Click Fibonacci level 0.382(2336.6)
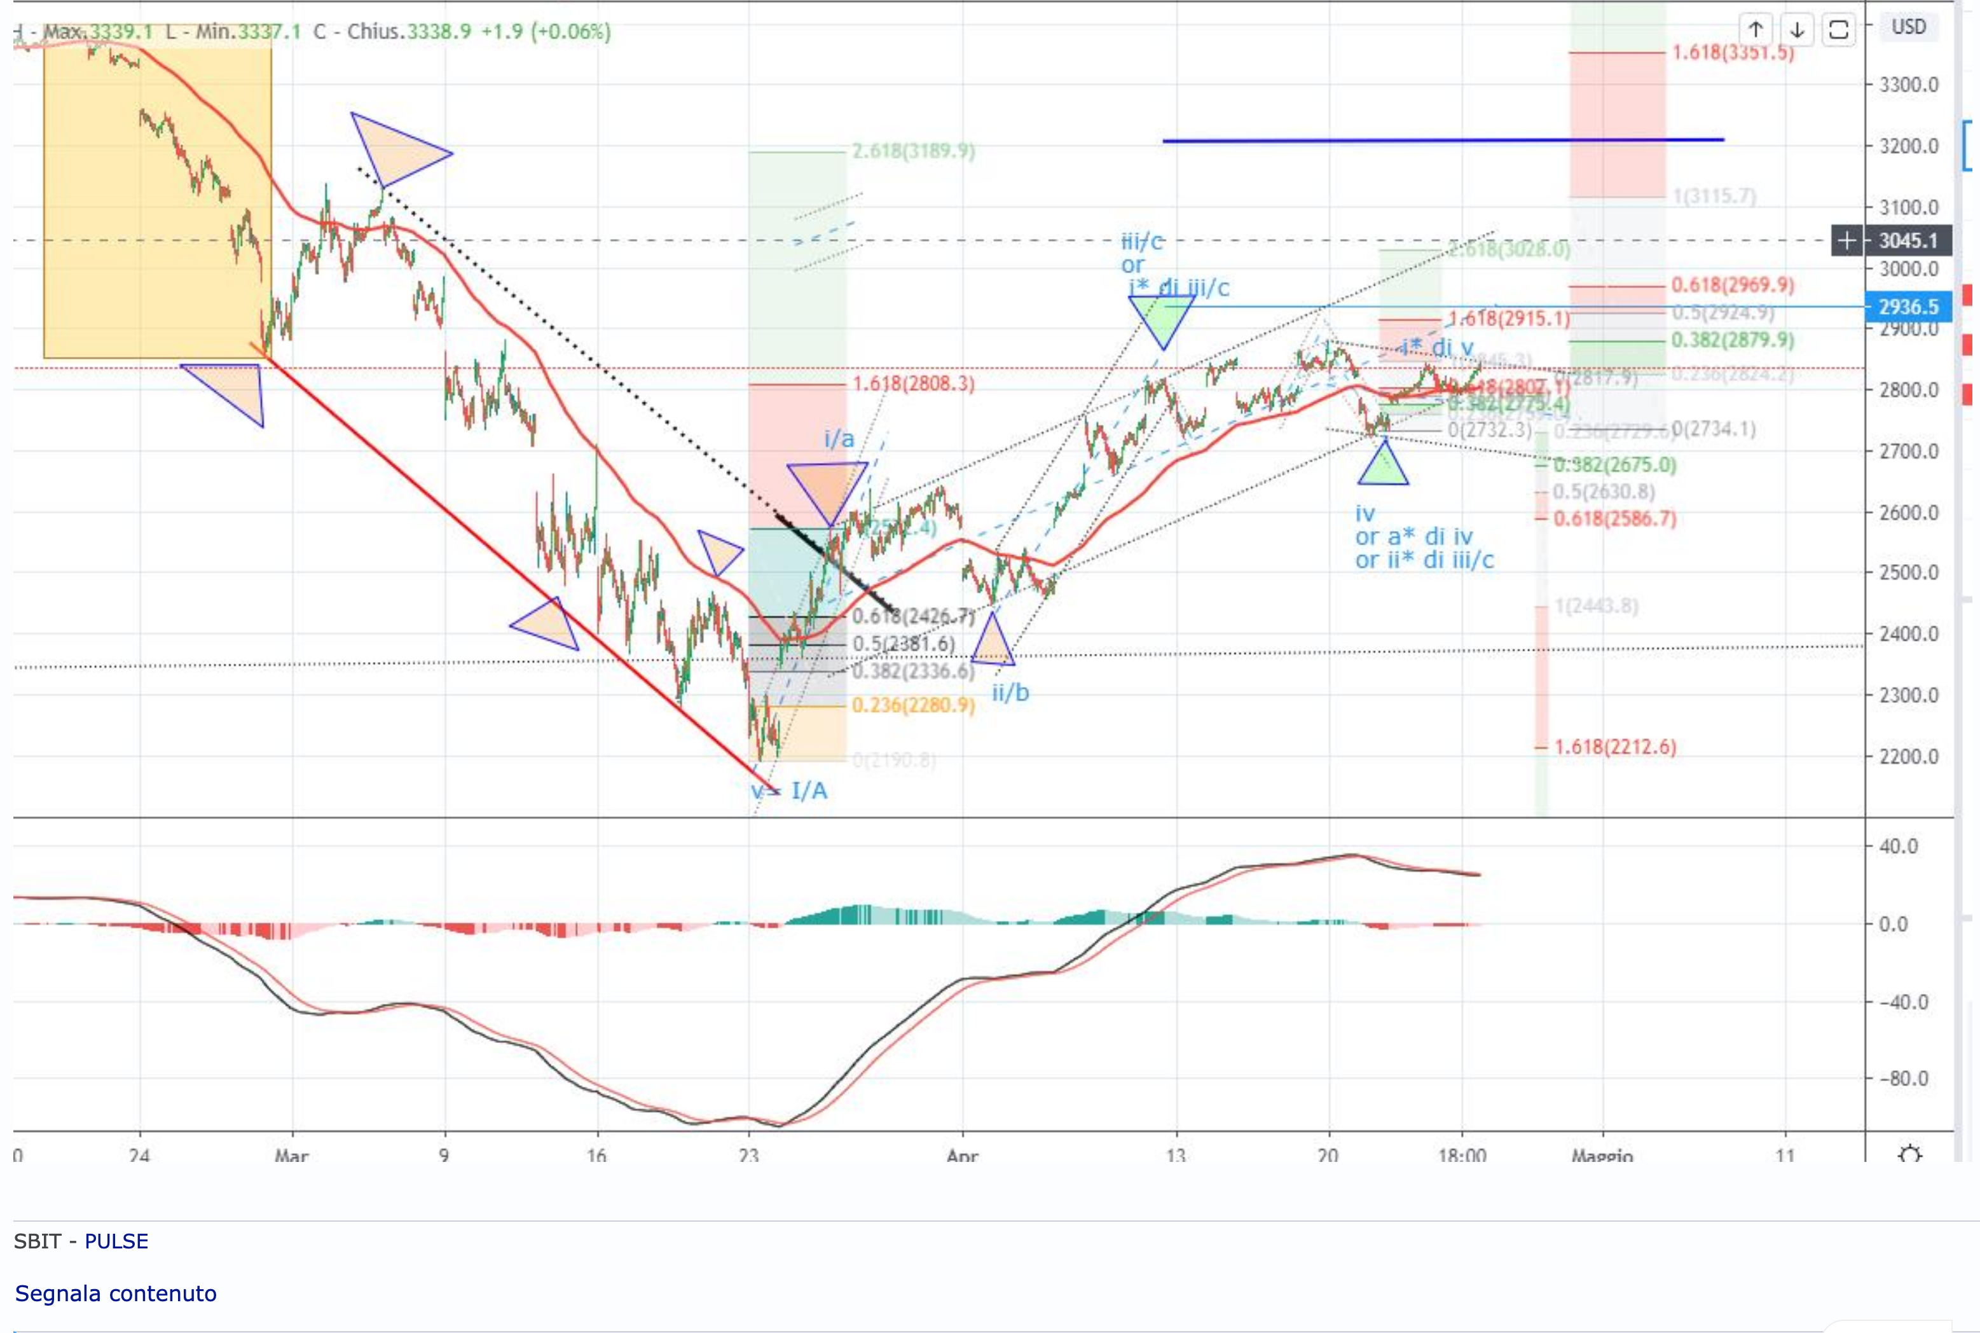 pos(914,672)
